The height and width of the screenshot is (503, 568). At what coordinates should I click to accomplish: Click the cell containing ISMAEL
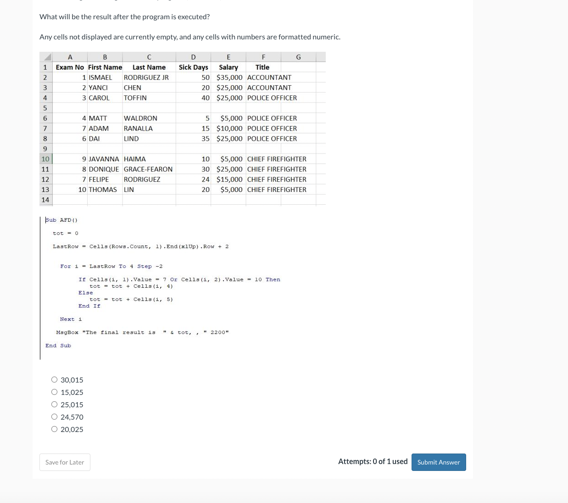(x=105, y=77)
